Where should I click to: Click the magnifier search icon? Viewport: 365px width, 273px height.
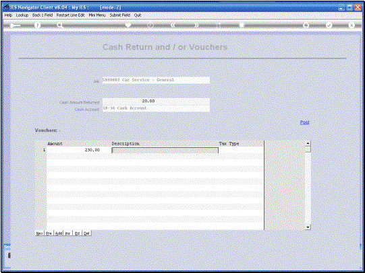tap(60, 26)
